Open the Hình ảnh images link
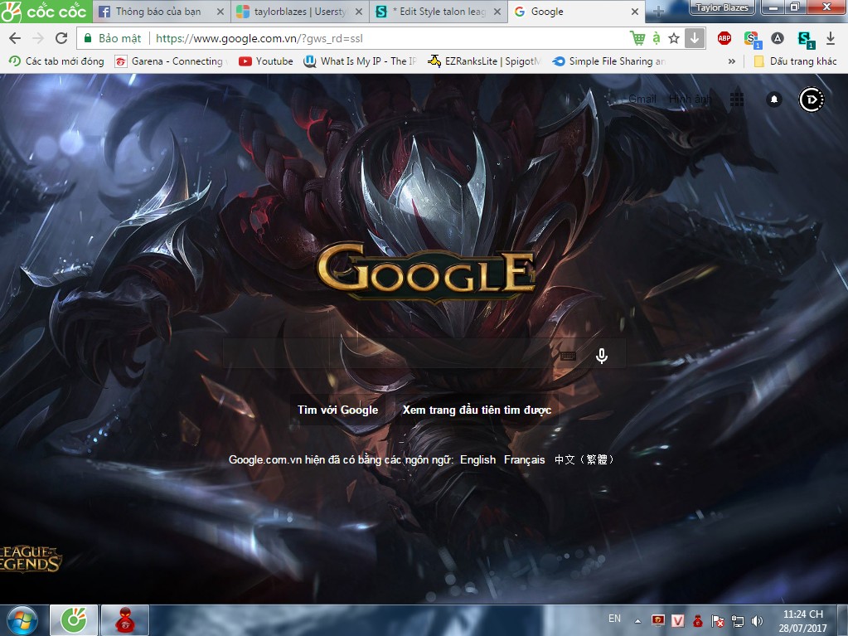Screen dimensions: 848x636 pos(690,99)
